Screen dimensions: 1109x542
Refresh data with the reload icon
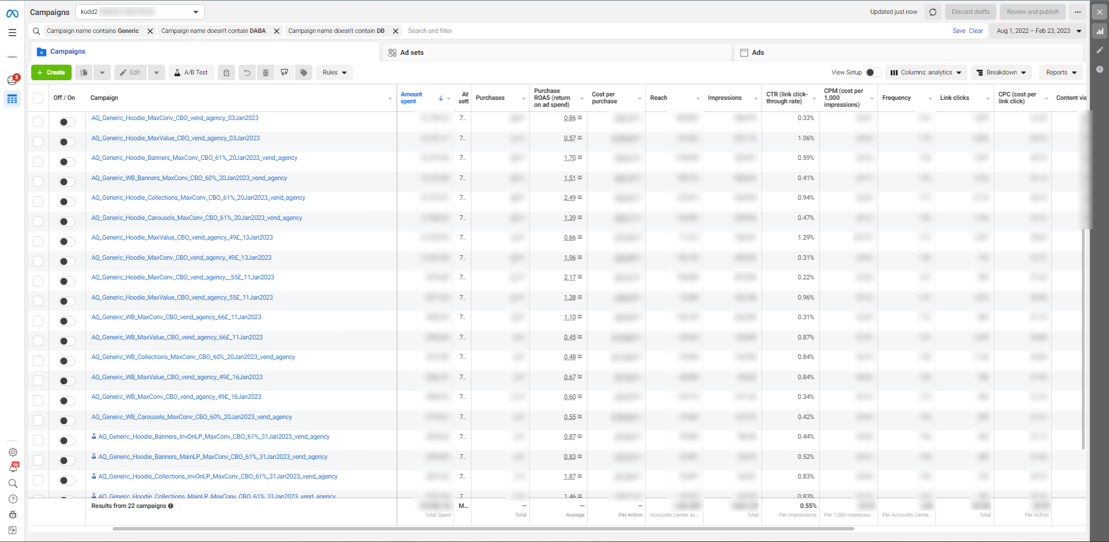point(933,12)
